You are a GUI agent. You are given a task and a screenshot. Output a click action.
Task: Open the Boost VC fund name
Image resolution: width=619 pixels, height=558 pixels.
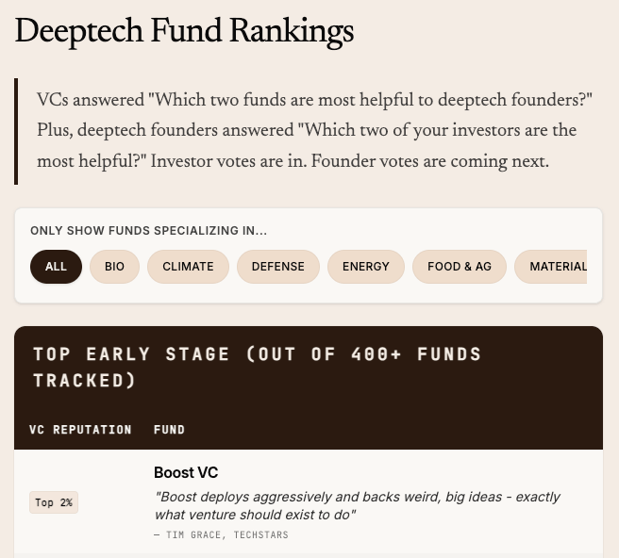(186, 472)
